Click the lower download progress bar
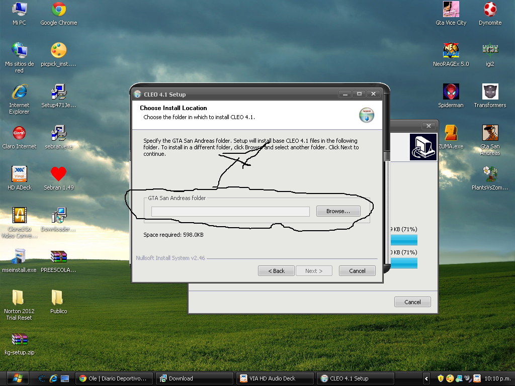The image size is (515, 386). (x=404, y=263)
